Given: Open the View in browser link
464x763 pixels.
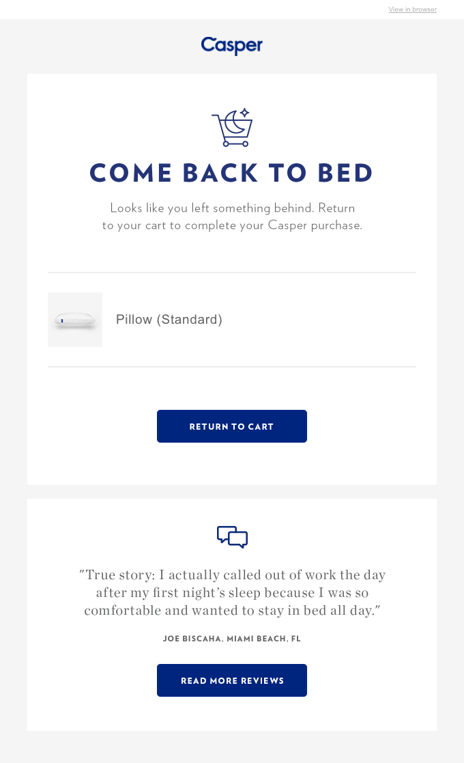Looking at the screenshot, I should (x=412, y=10).
